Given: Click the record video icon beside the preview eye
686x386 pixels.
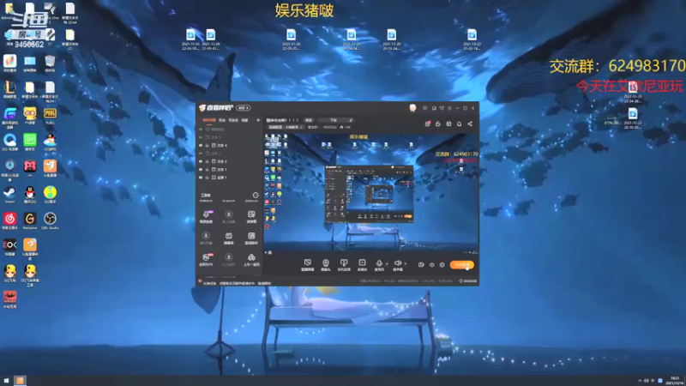Looking at the screenshot, I should 421,265.
